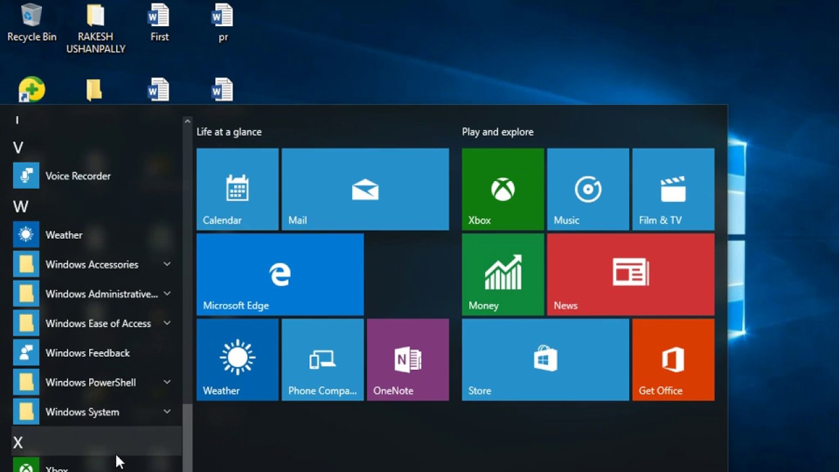Select the letter W section header
Screen dimensions: 839x472
20,206
